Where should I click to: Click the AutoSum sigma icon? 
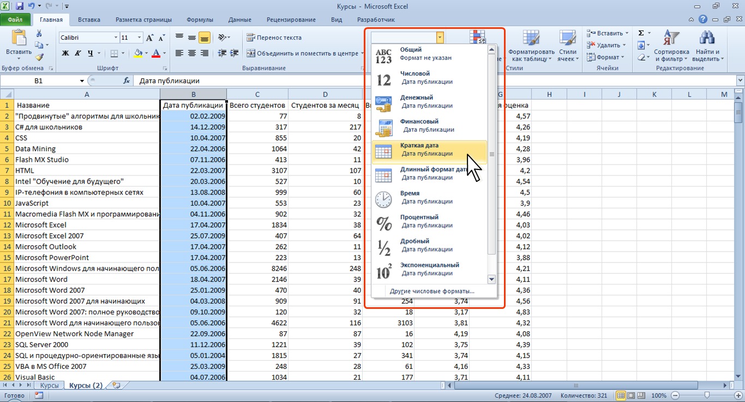(641, 33)
